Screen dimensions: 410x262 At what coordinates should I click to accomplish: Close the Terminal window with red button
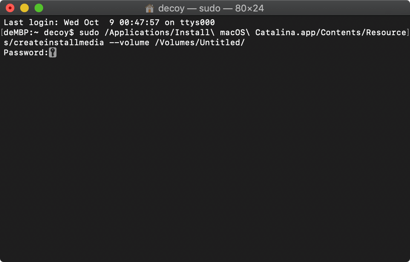point(10,8)
